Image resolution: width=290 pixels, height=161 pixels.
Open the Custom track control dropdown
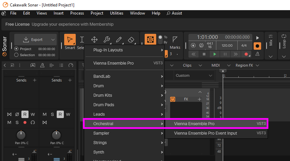[x=194, y=75]
